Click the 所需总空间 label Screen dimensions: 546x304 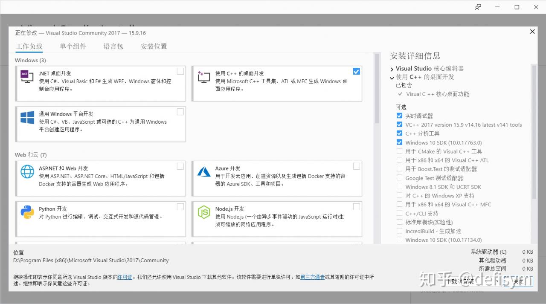493,269
